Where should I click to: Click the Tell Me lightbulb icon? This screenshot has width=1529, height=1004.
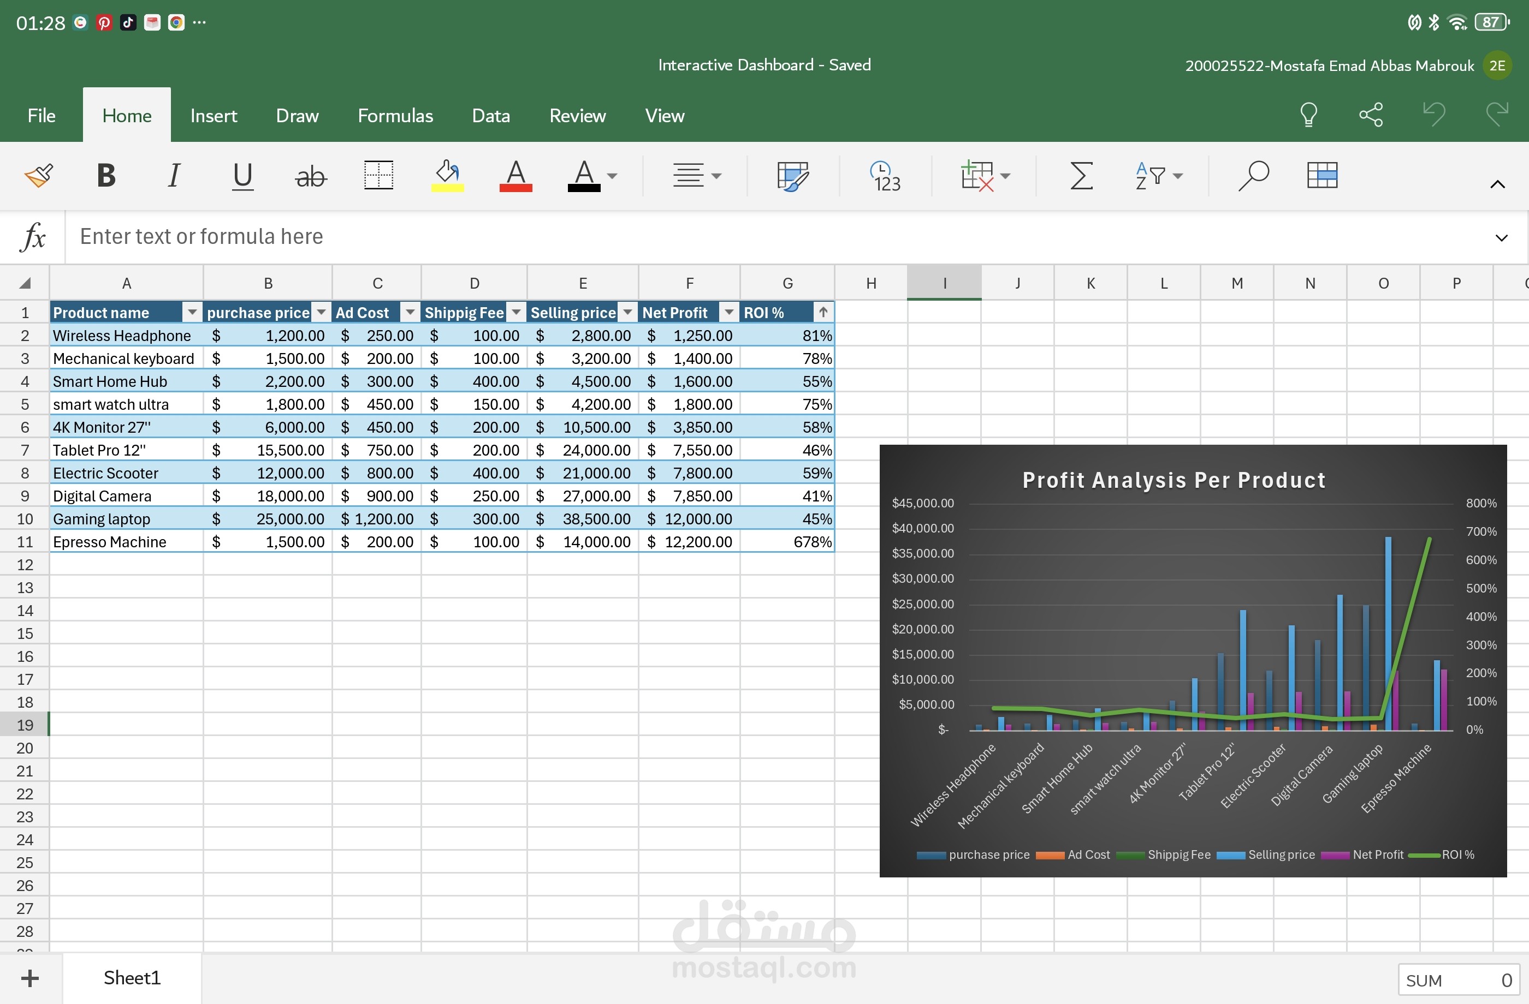click(x=1308, y=115)
